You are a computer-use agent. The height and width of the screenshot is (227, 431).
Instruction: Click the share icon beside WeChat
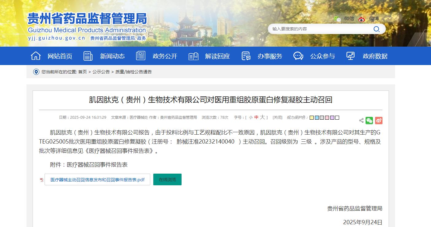361,121
